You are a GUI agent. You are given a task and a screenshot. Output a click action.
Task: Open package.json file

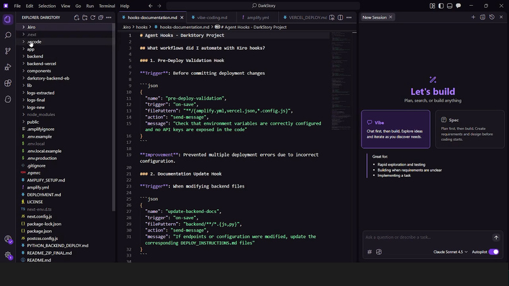coord(65,231)
